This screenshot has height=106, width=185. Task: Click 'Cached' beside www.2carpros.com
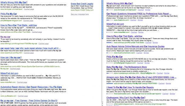click(x=133, y=20)
